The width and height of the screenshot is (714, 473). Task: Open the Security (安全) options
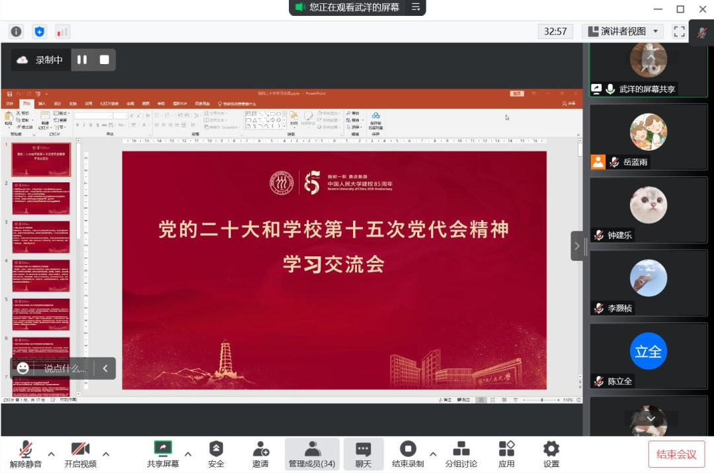point(216,454)
